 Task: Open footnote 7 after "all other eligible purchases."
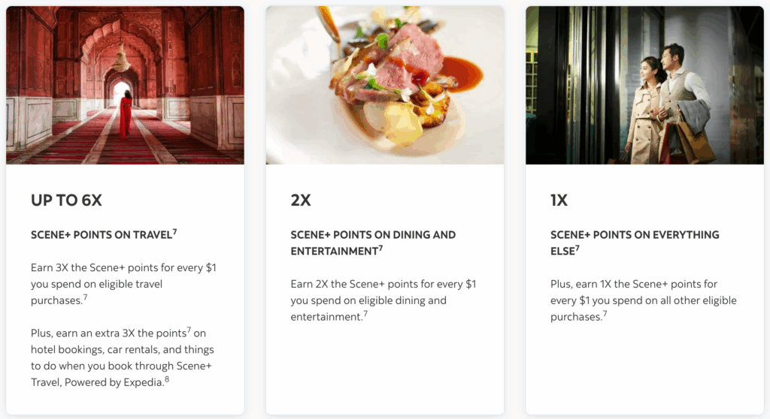pos(605,314)
